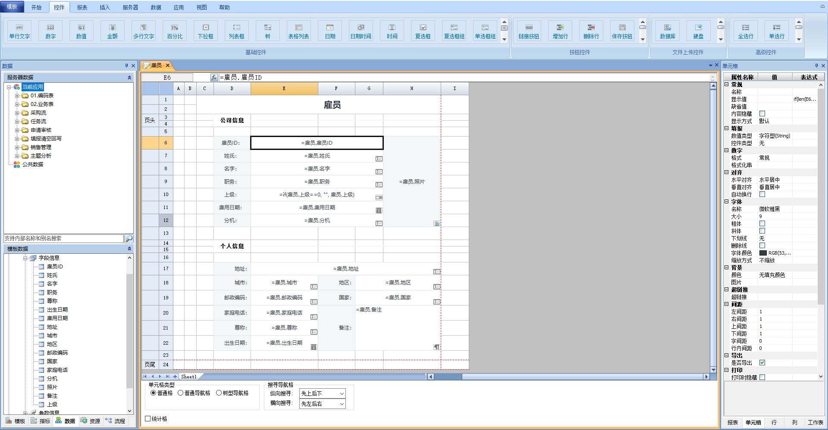Screen dimensions: 828x430
Task: Click the 字体颜色 color swatch
Action: (763, 253)
